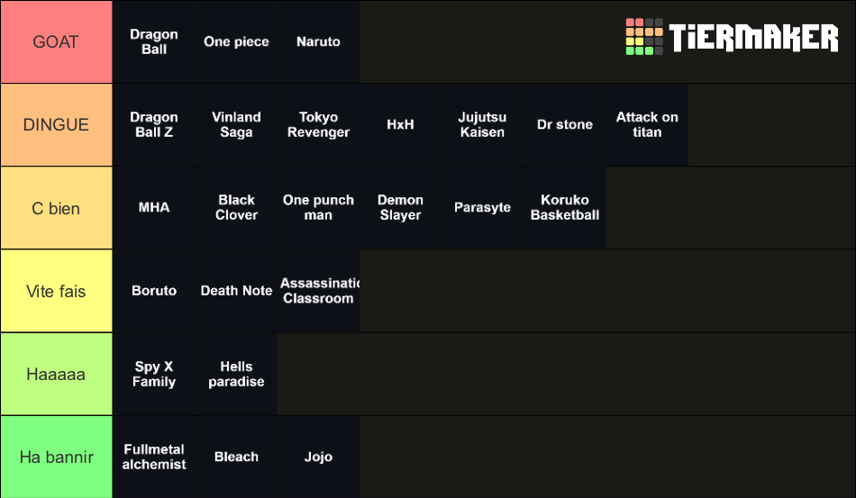The width and height of the screenshot is (856, 498).
Task: Select the One piece tile
Action: pyautogui.click(x=236, y=42)
